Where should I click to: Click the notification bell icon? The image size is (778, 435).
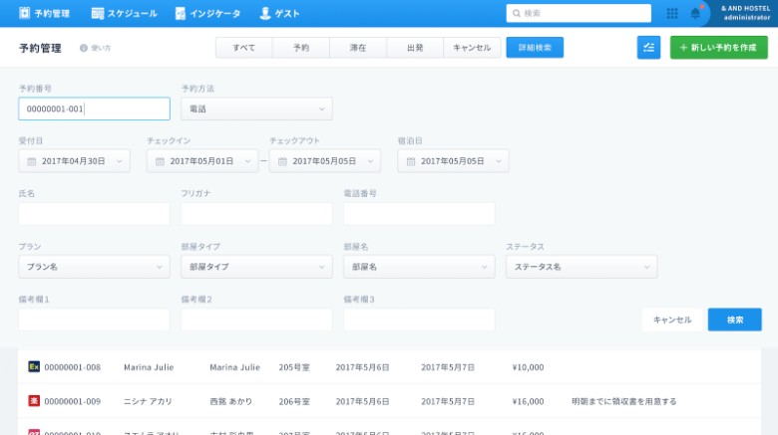click(695, 13)
